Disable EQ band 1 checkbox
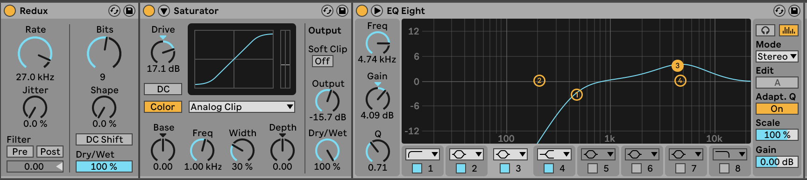Screen dimensions: 807x180 click(x=417, y=168)
